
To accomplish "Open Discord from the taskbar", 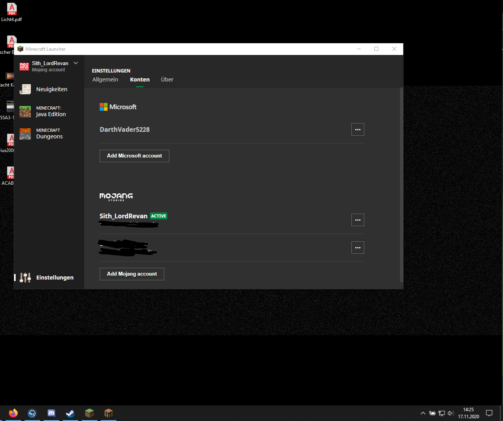I will (51, 413).
